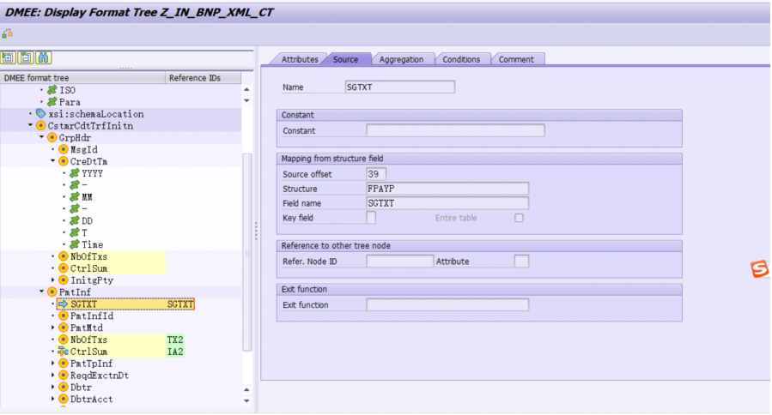Click the Structure field containing FPAYP
Viewport: 772px width, 415px height.
447,189
